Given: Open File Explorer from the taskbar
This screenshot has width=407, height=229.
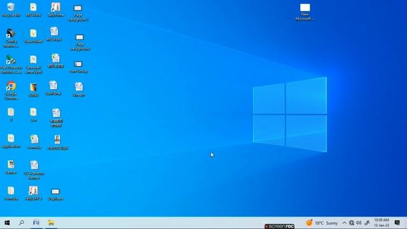Looking at the screenshot, I should [51, 223].
